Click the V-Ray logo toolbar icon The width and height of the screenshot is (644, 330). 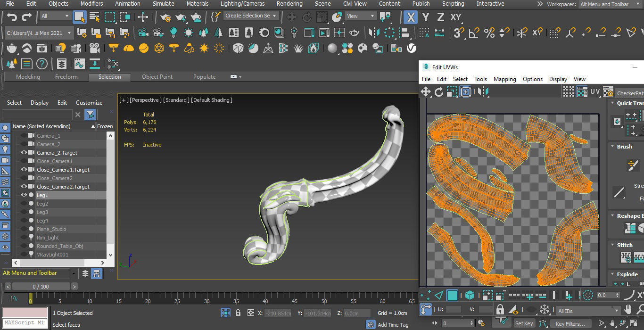pyautogui.click(x=411, y=48)
